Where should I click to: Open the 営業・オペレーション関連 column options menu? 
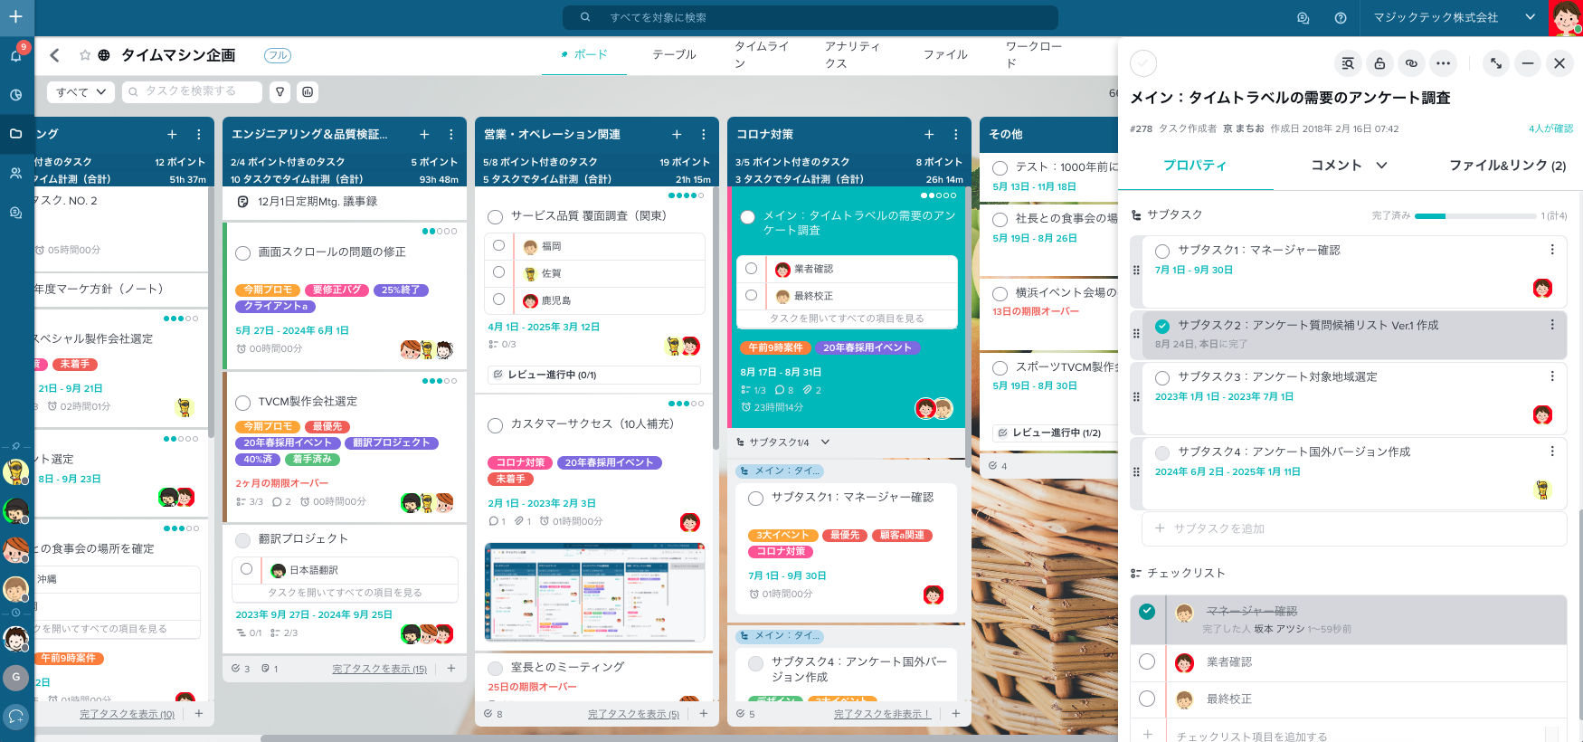pyautogui.click(x=704, y=135)
